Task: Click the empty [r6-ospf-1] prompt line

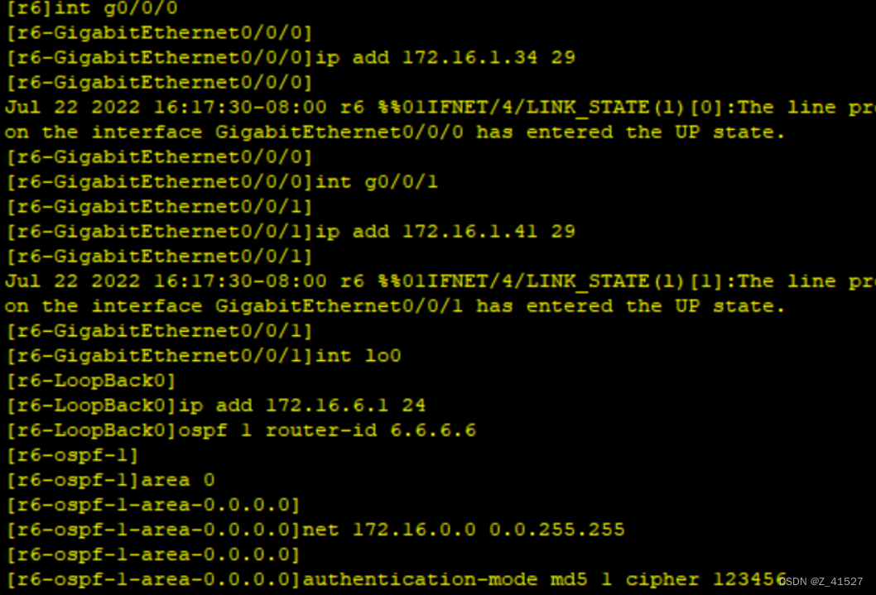Action: pyautogui.click(x=72, y=455)
